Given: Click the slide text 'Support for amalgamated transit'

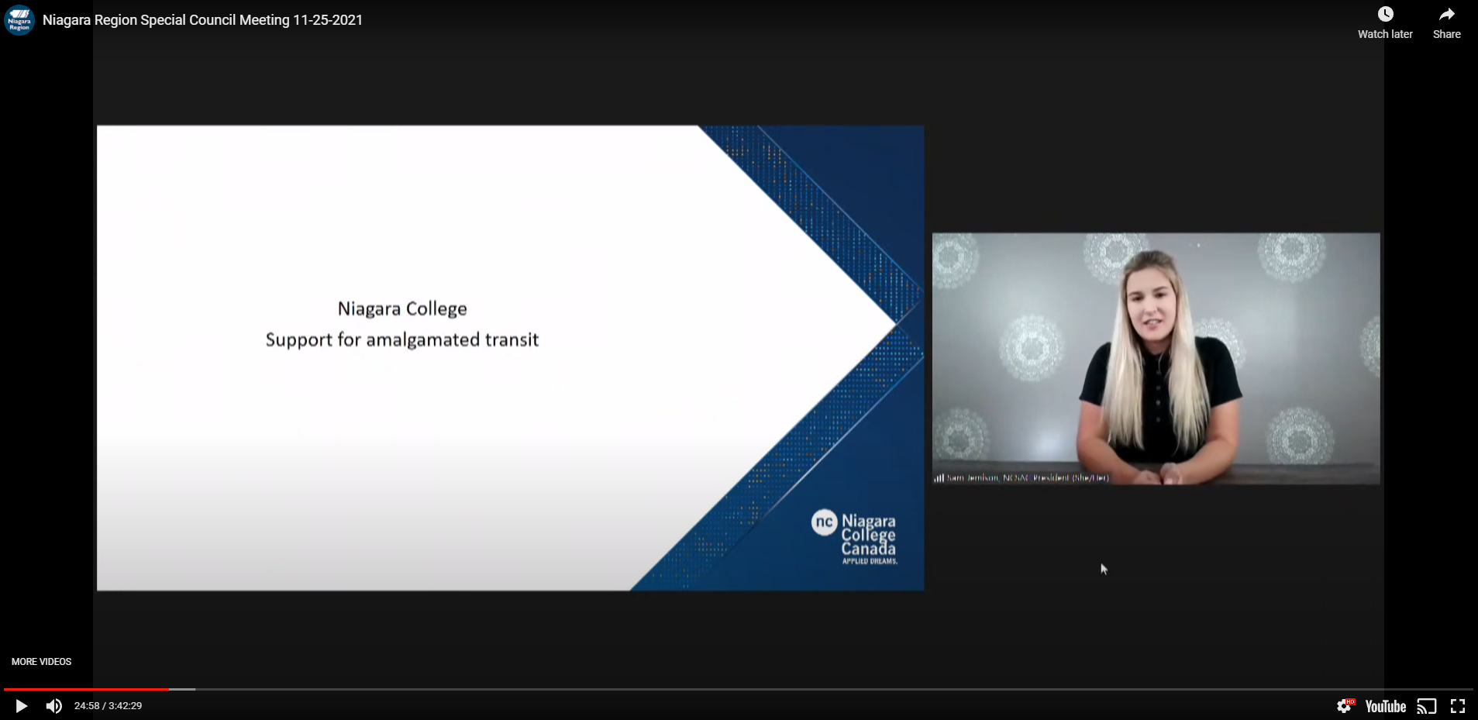Looking at the screenshot, I should (x=402, y=339).
